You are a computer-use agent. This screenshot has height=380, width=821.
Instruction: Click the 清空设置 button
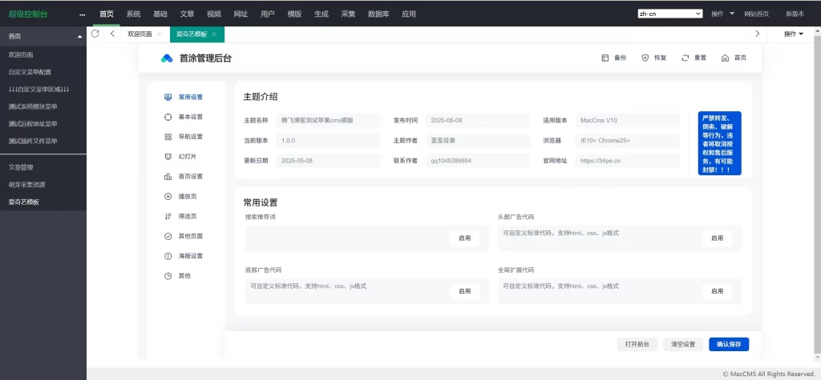[x=683, y=345]
